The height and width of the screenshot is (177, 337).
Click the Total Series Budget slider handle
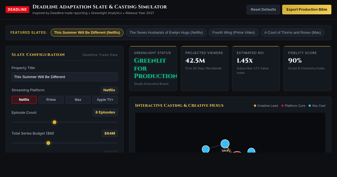pos(48,143)
